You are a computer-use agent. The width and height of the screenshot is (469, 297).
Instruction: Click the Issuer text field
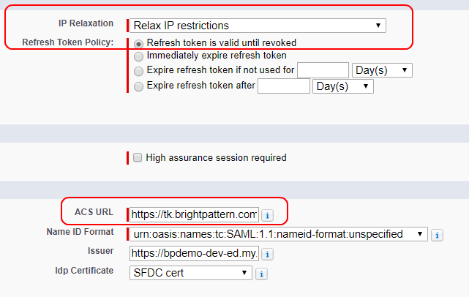click(194, 253)
